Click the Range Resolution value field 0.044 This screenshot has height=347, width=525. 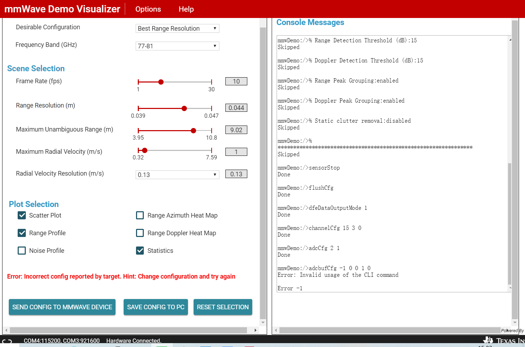click(x=236, y=108)
